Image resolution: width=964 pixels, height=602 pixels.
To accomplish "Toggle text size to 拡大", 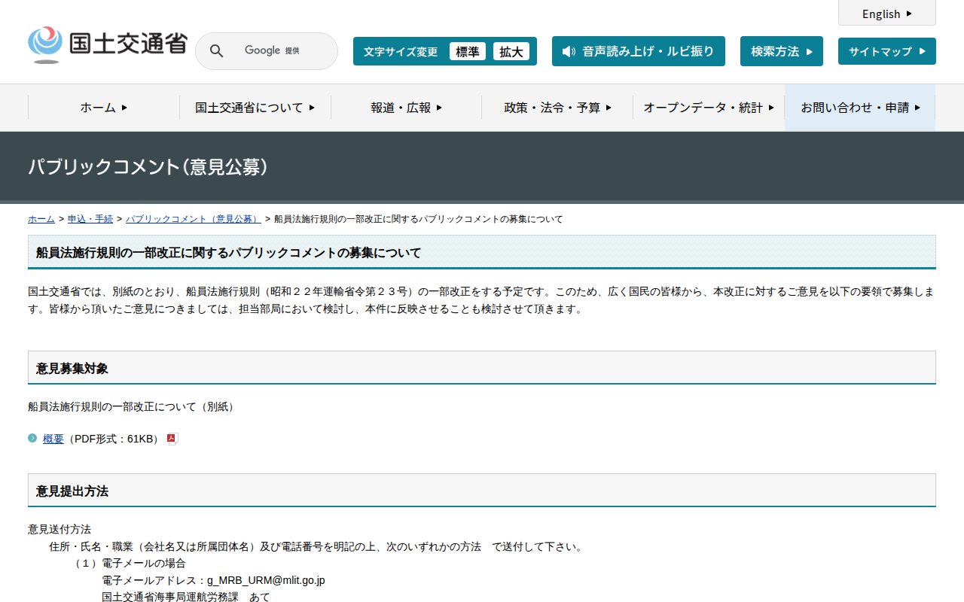I will [x=511, y=51].
